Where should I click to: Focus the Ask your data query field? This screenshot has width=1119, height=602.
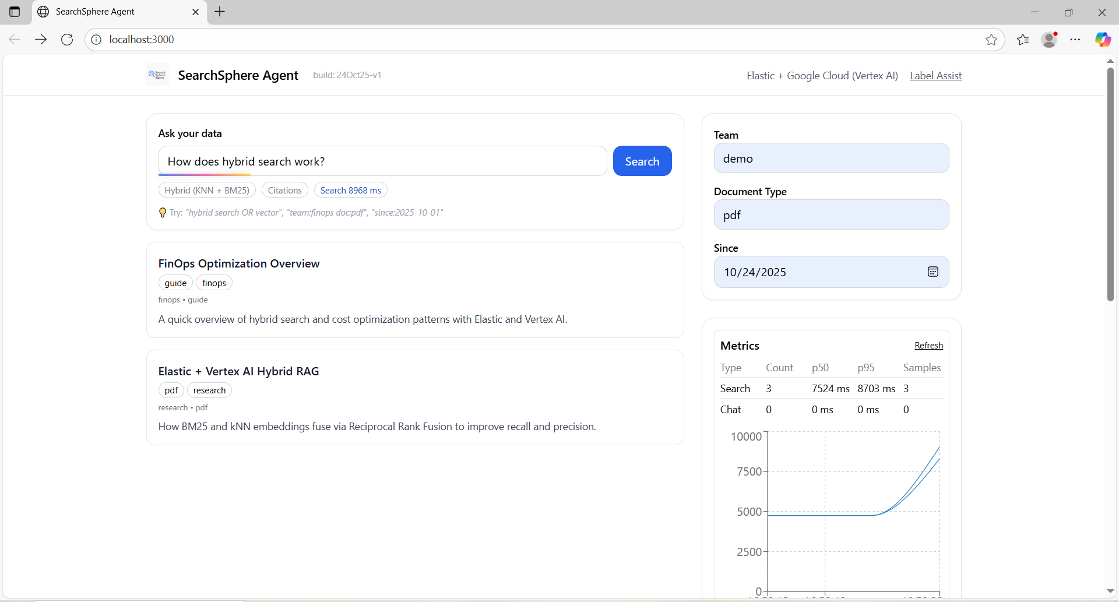pos(382,161)
